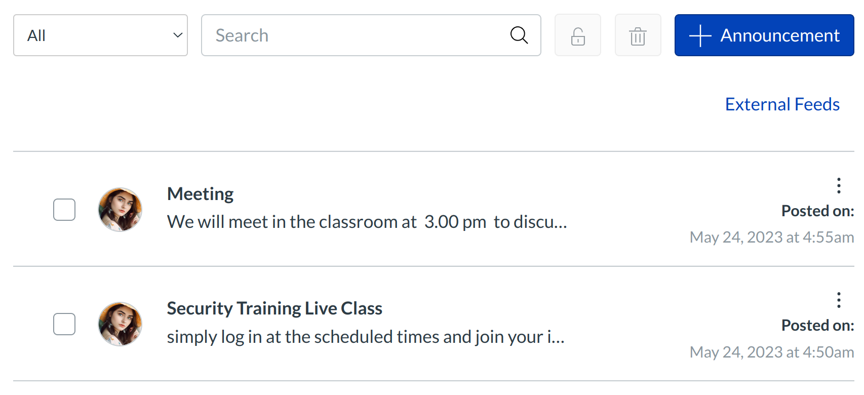864x395 pixels.
Task: Click the trash delete icon button
Action: 638,35
